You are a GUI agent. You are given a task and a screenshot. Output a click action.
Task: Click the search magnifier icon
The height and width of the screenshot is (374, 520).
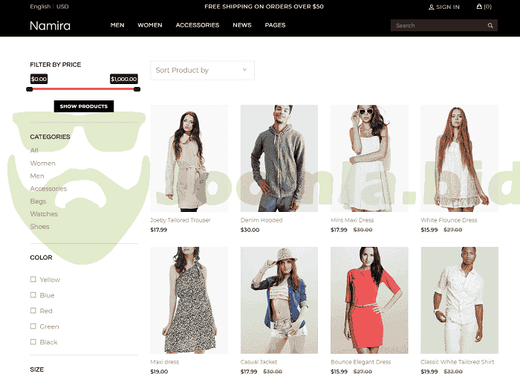point(490,25)
